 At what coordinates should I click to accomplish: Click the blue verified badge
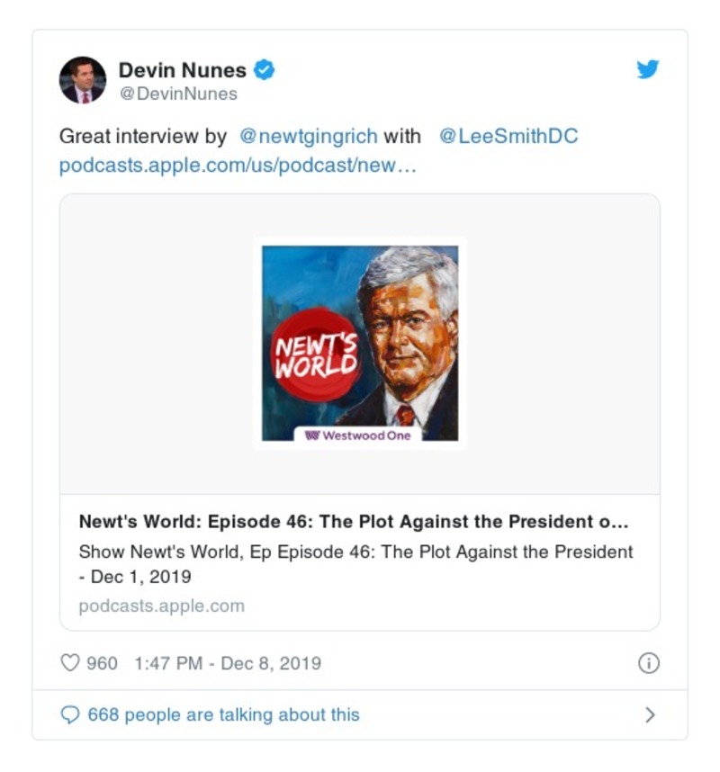click(264, 69)
